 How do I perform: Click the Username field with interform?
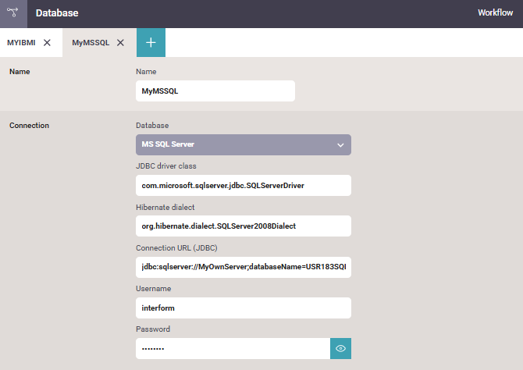243,308
